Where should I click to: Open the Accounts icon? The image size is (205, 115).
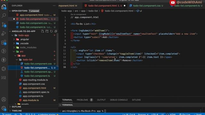coord(4,99)
